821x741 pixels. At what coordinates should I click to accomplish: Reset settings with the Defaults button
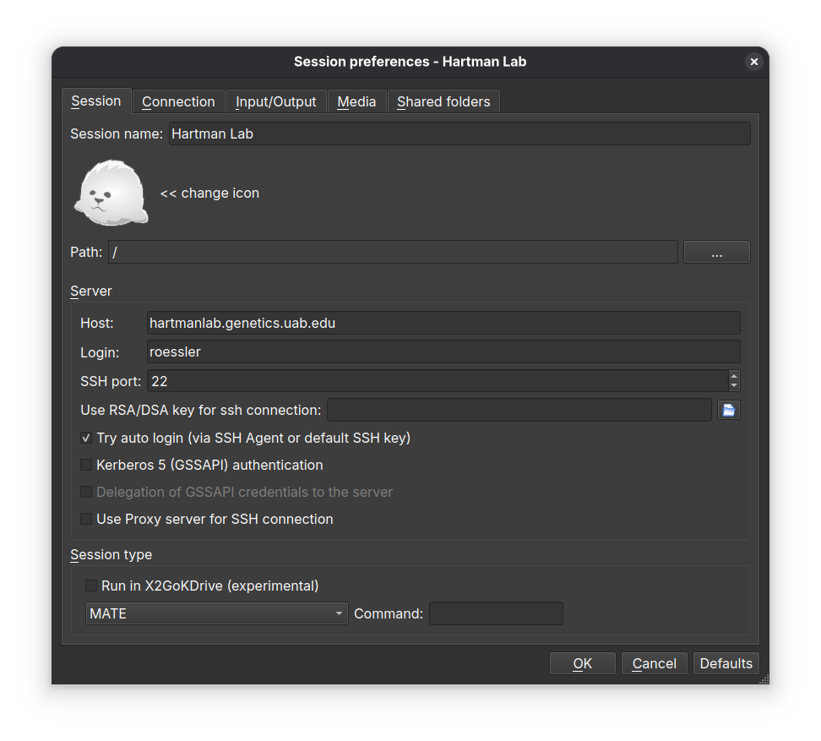point(726,663)
